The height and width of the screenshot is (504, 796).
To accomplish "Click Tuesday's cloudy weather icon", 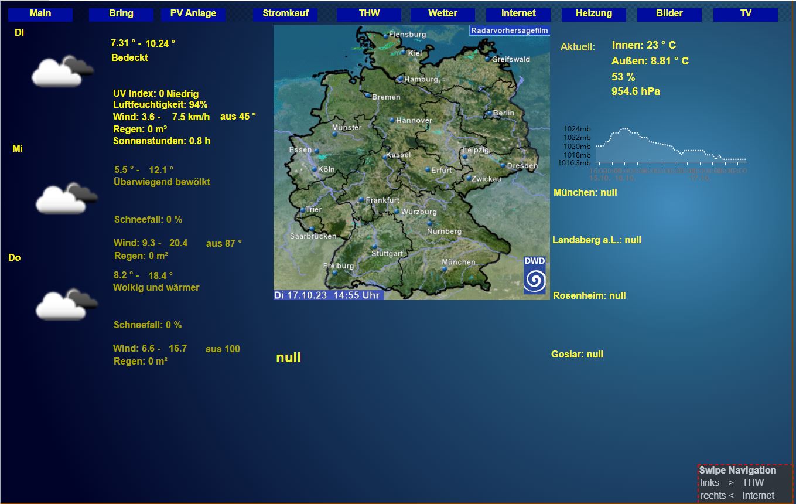I will [62, 71].
